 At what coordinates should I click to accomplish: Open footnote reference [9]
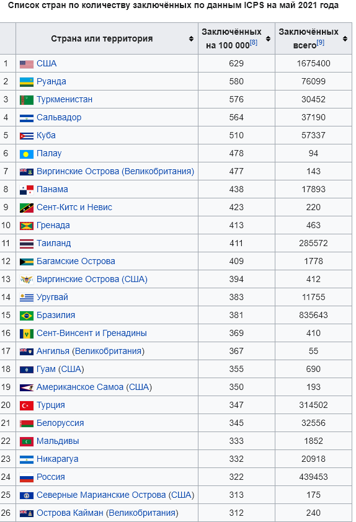pos(321,43)
